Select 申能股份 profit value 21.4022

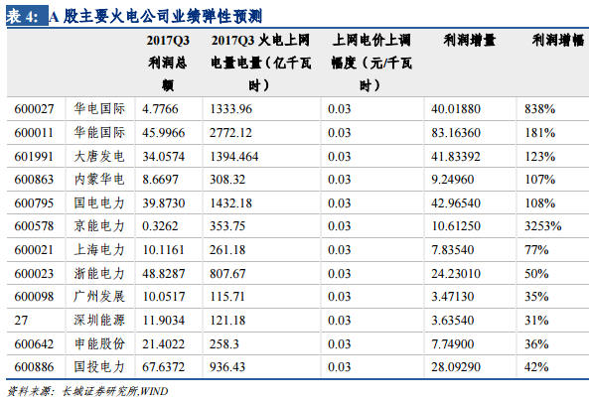(x=164, y=344)
